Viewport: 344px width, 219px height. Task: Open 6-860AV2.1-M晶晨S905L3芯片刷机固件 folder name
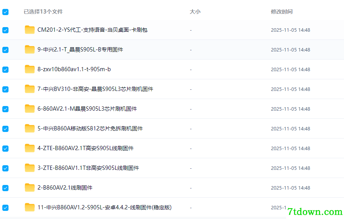(87, 109)
